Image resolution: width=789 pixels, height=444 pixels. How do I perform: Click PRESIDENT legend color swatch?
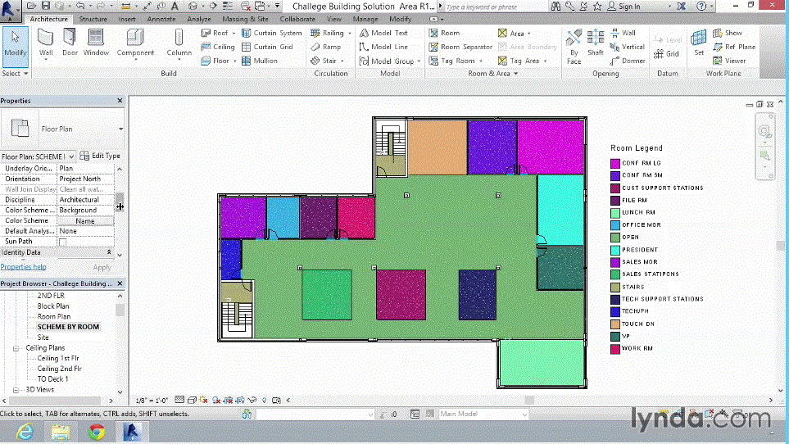[x=615, y=250]
